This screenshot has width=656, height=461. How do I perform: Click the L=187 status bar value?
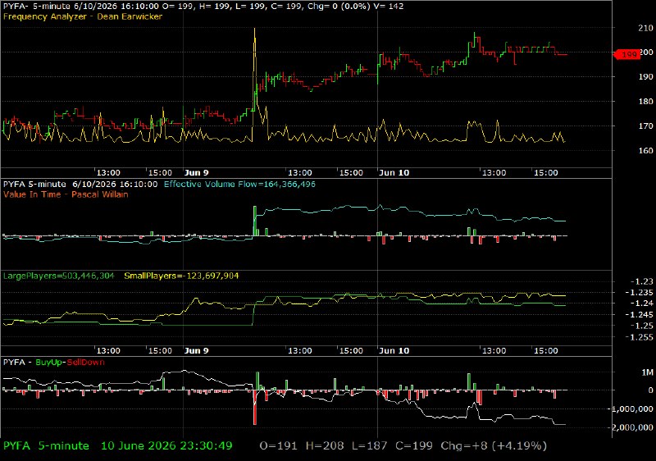pyautogui.click(x=370, y=445)
